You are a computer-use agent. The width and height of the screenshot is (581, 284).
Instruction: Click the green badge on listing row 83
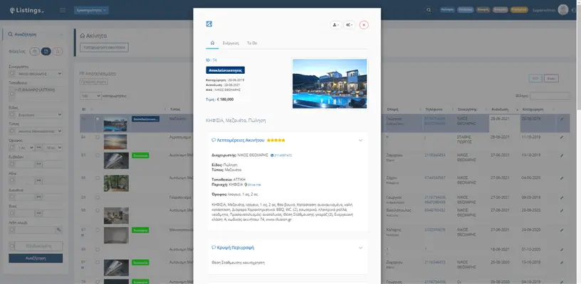pos(140,155)
